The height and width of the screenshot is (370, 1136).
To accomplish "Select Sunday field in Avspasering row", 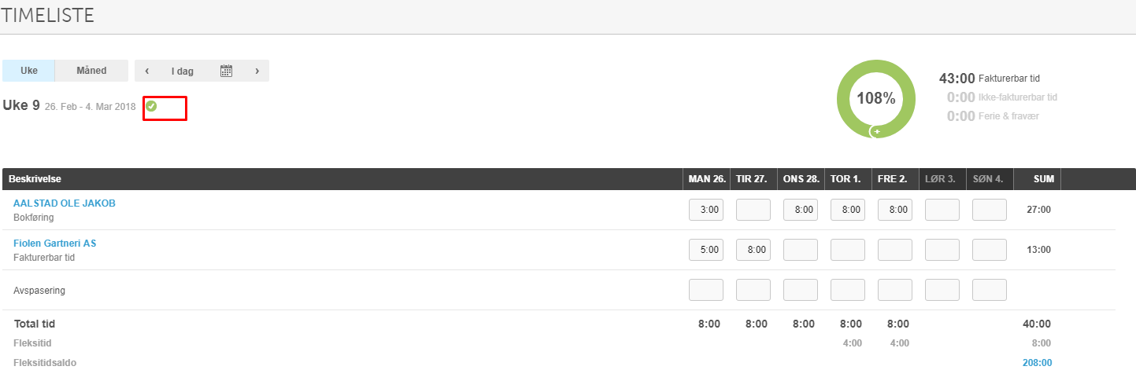I will click(990, 290).
